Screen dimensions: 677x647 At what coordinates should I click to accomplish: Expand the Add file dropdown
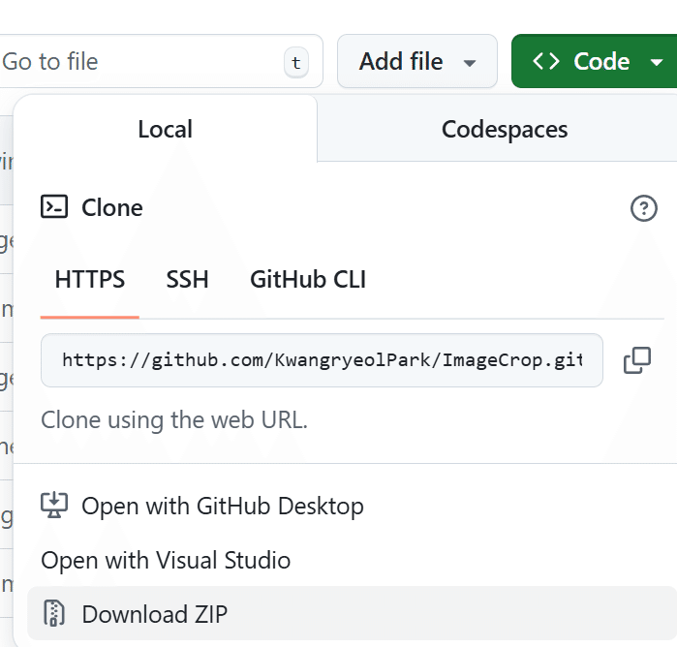(417, 61)
